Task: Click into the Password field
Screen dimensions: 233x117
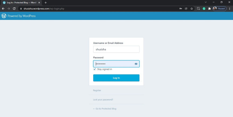Action: click(x=116, y=64)
